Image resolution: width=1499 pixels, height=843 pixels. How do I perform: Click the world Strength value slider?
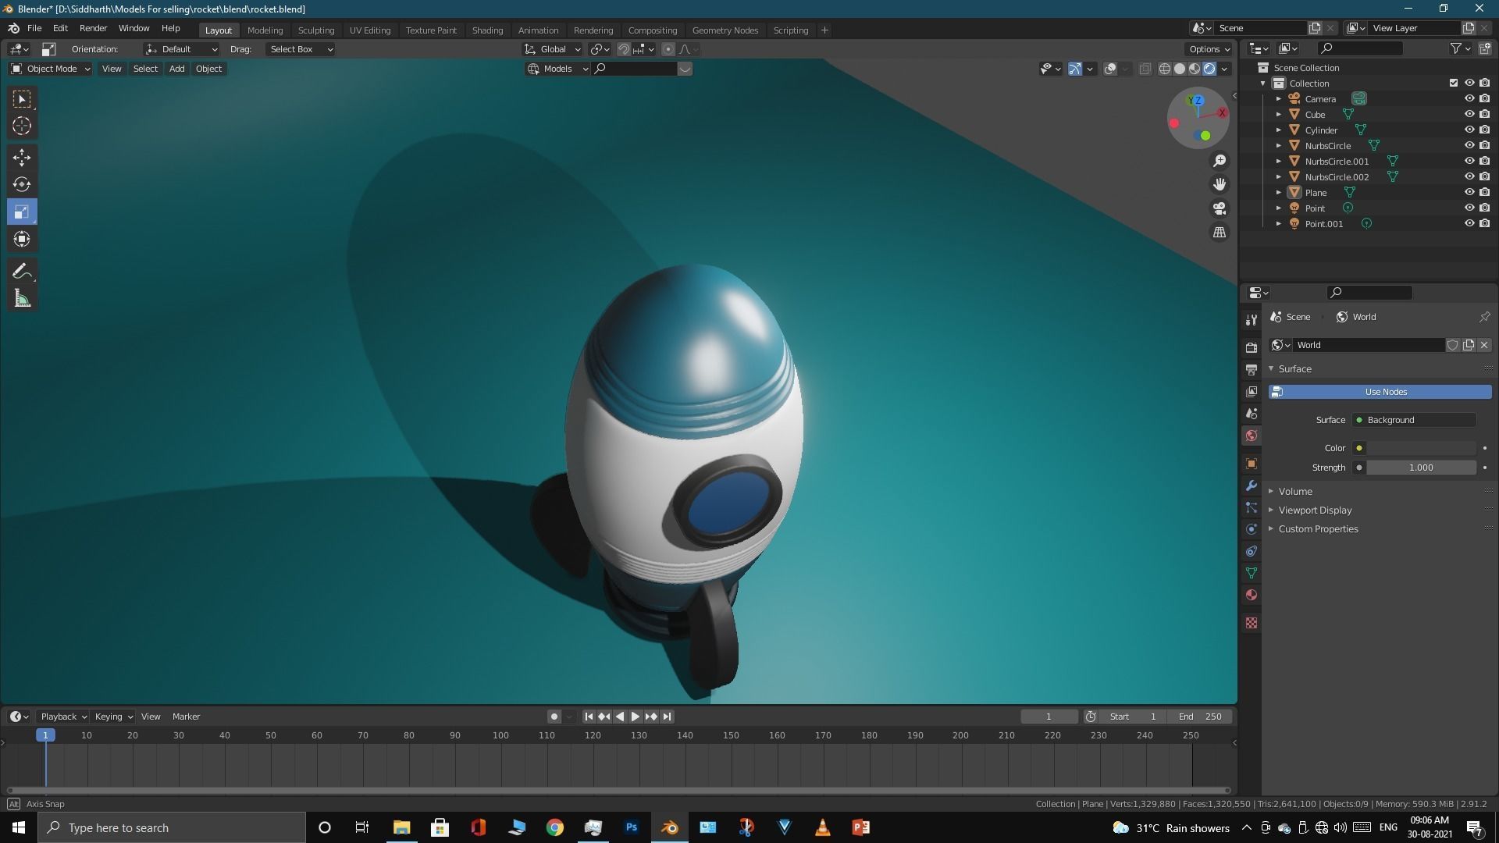pos(1420,468)
